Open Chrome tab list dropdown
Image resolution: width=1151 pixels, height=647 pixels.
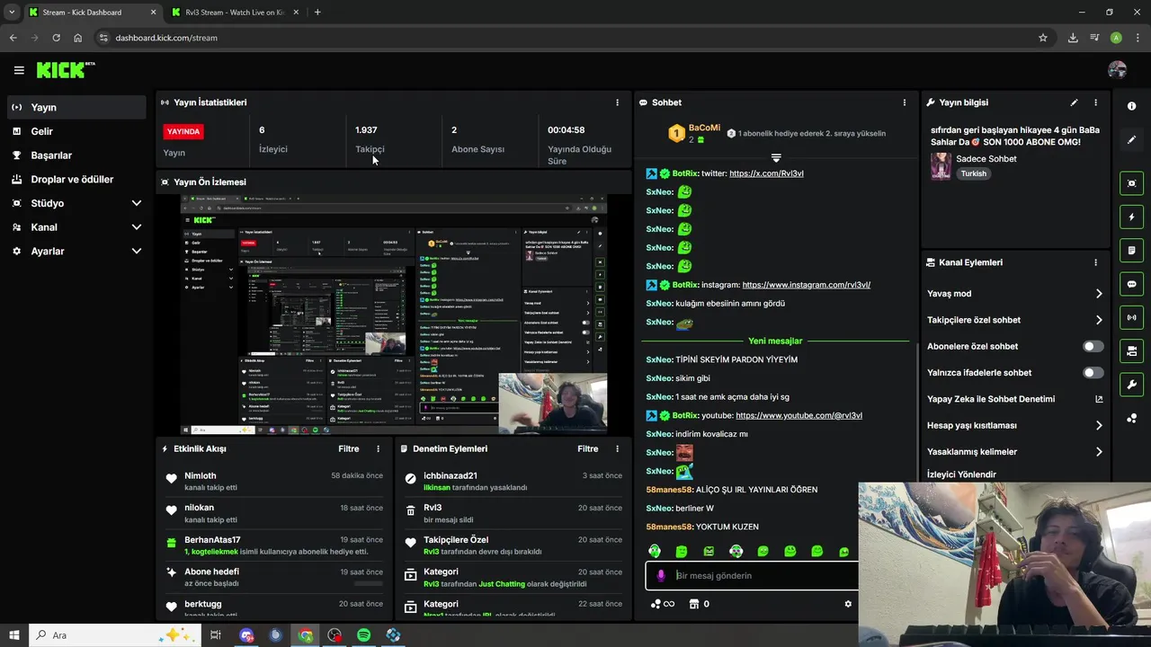coord(12,13)
